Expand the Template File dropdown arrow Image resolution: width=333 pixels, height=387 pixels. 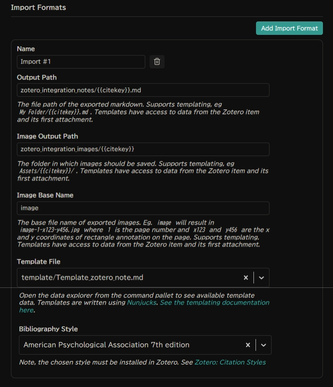click(x=261, y=278)
